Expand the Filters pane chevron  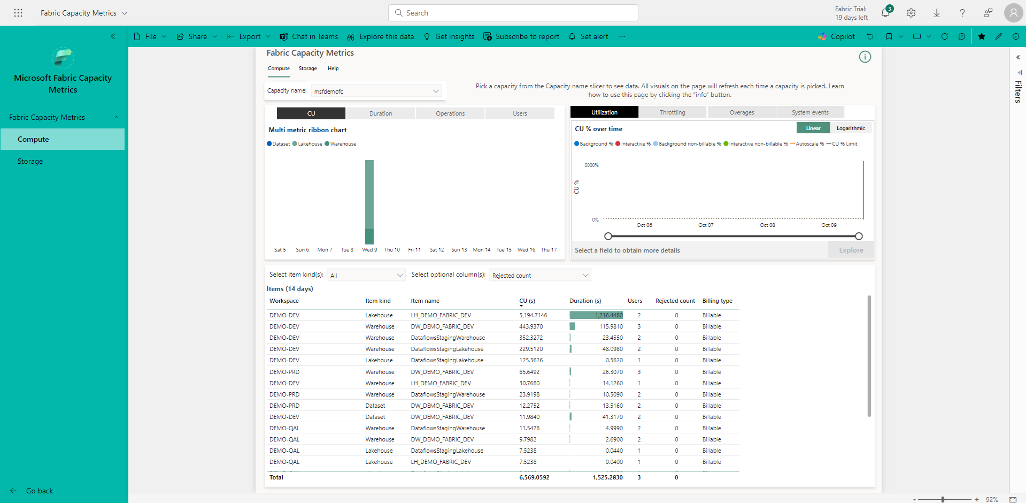point(1018,57)
